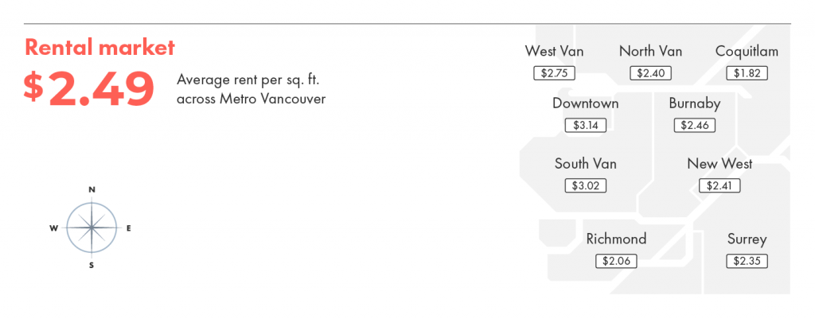Click the S marker on compass
This screenshot has height=319, width=815.
pyautogui.click(x=92, y=266)
